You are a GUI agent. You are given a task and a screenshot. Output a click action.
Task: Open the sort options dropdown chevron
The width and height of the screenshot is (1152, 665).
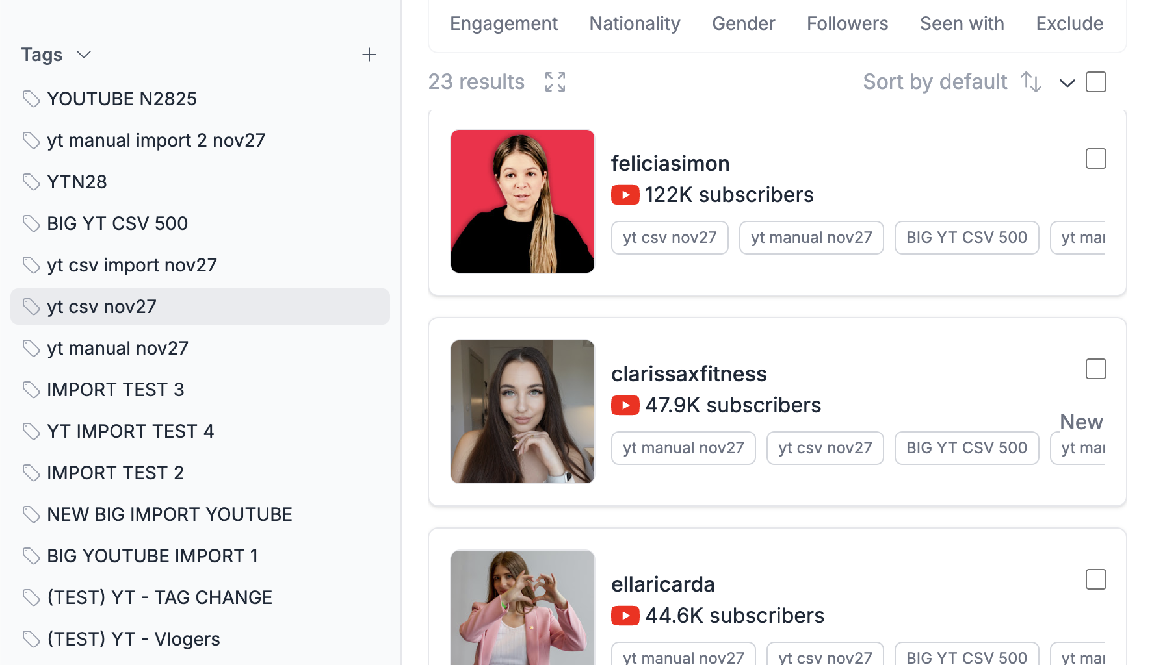(1067, 82)
